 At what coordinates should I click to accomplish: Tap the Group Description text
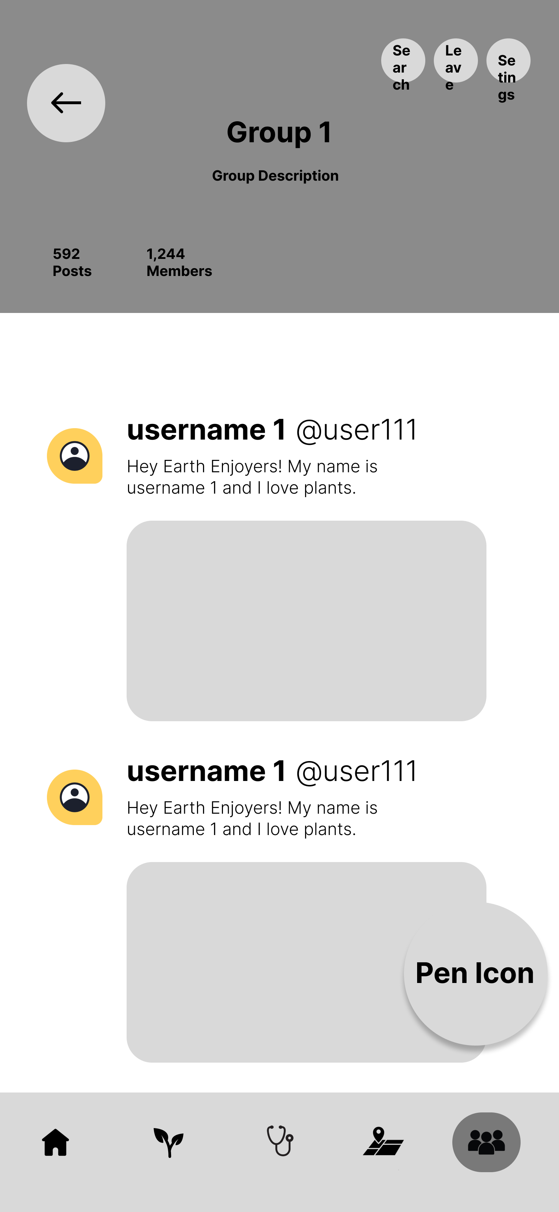275,175
